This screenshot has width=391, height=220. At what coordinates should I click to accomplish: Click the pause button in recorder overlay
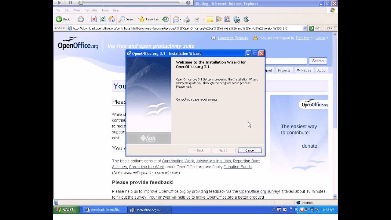70,3
